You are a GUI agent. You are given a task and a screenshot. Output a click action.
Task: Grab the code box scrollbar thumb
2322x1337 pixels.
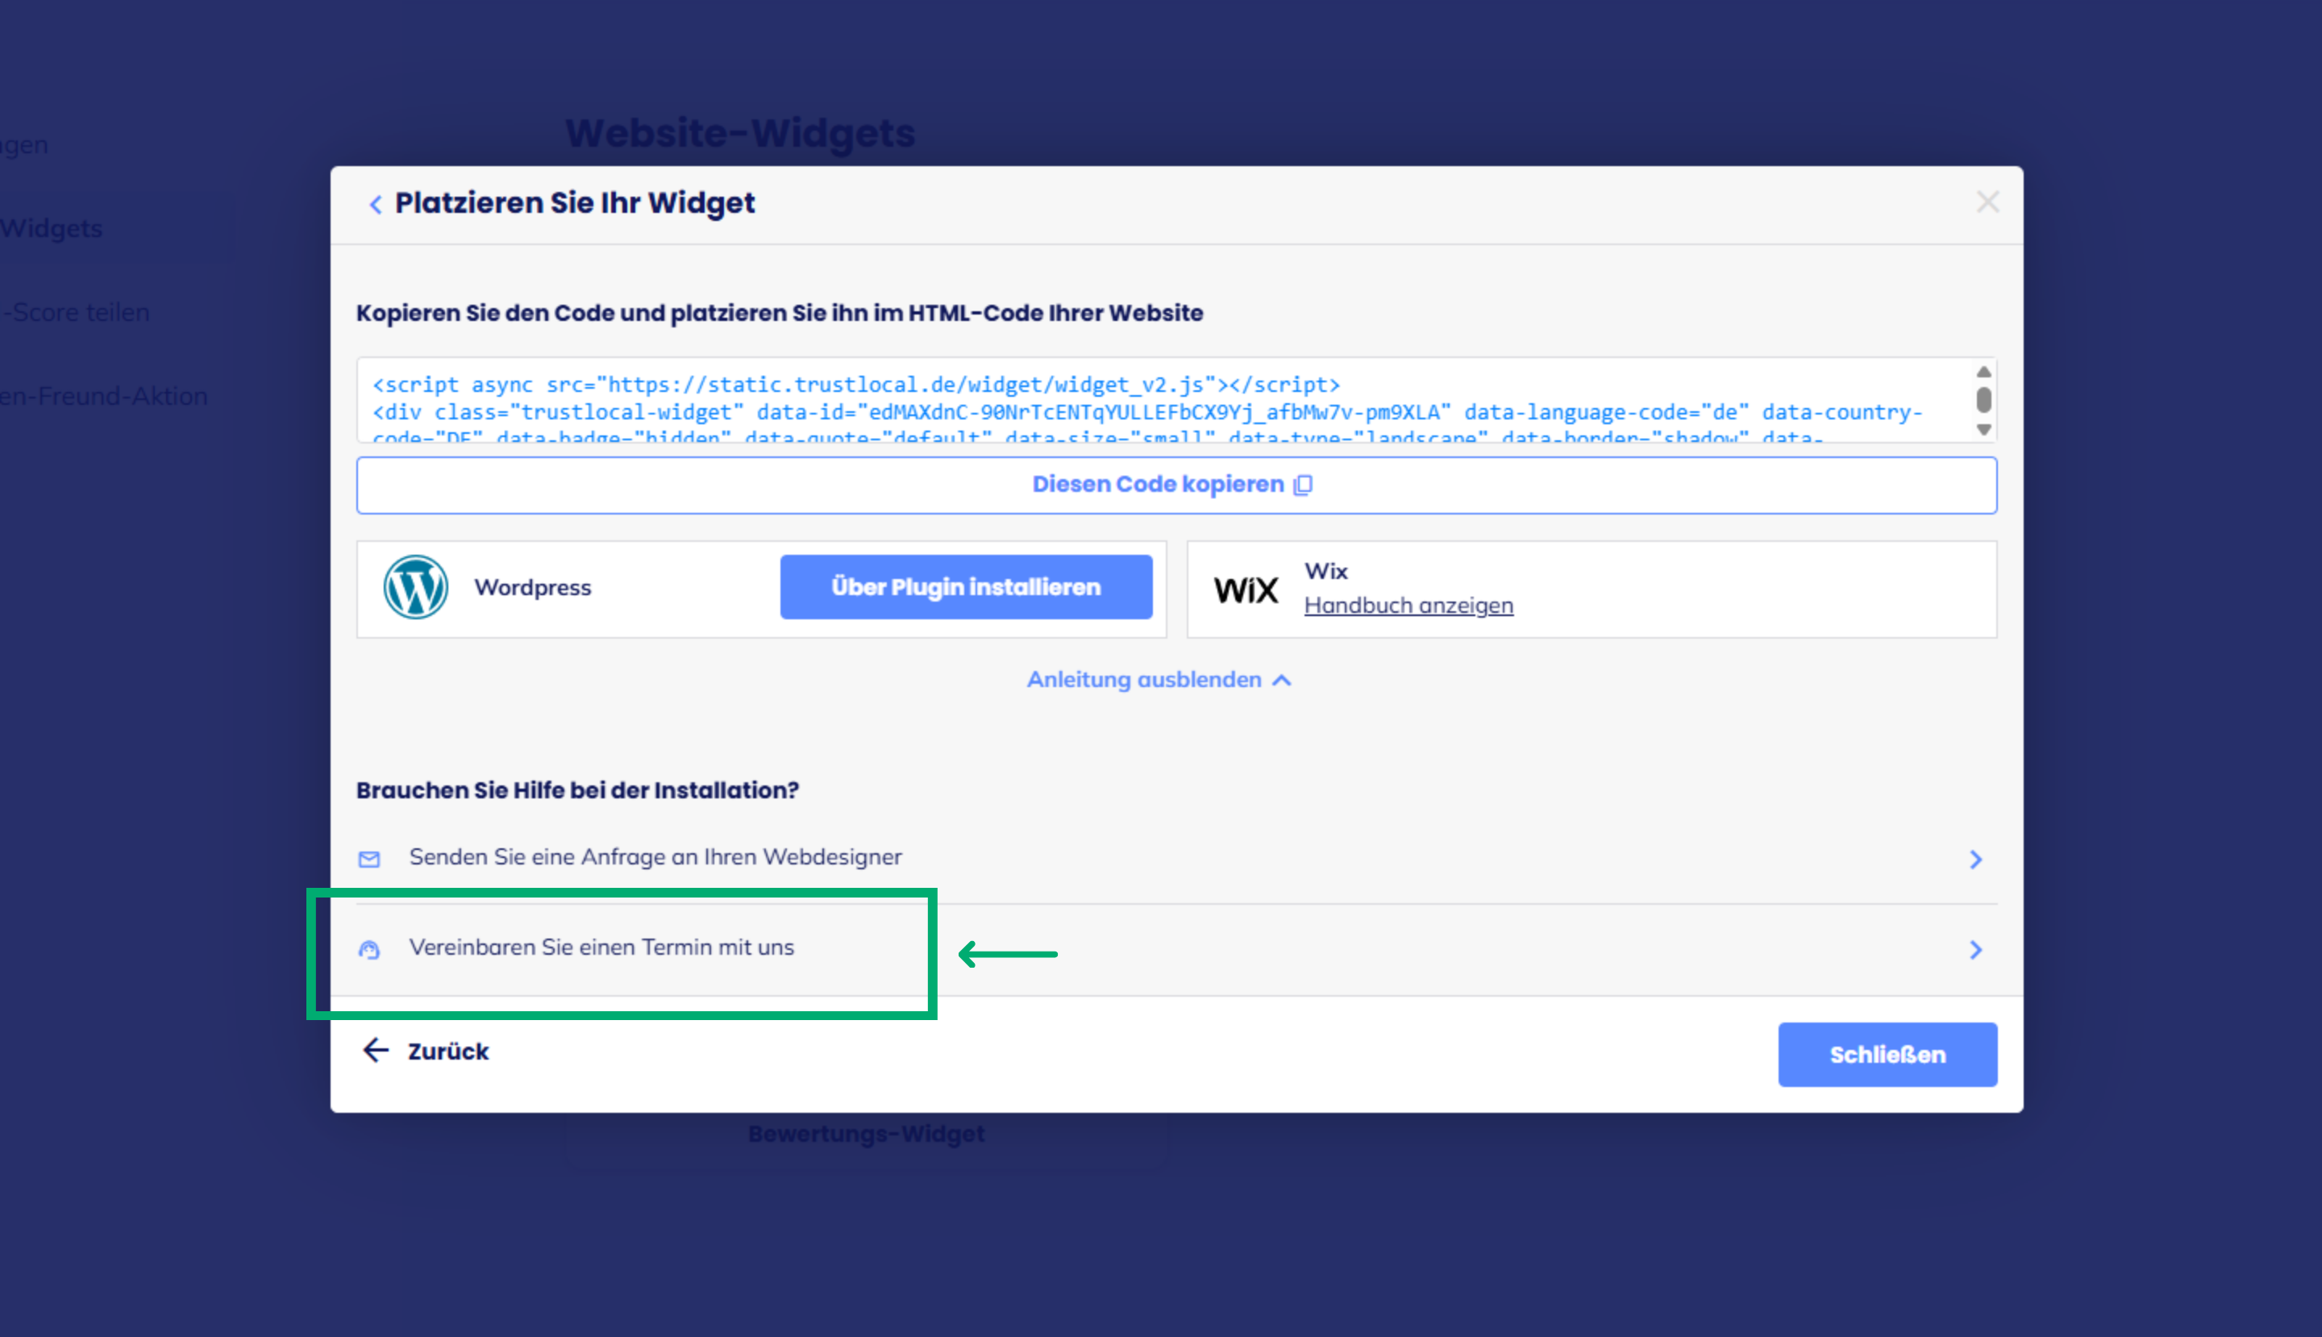[x=1983, y=399]
